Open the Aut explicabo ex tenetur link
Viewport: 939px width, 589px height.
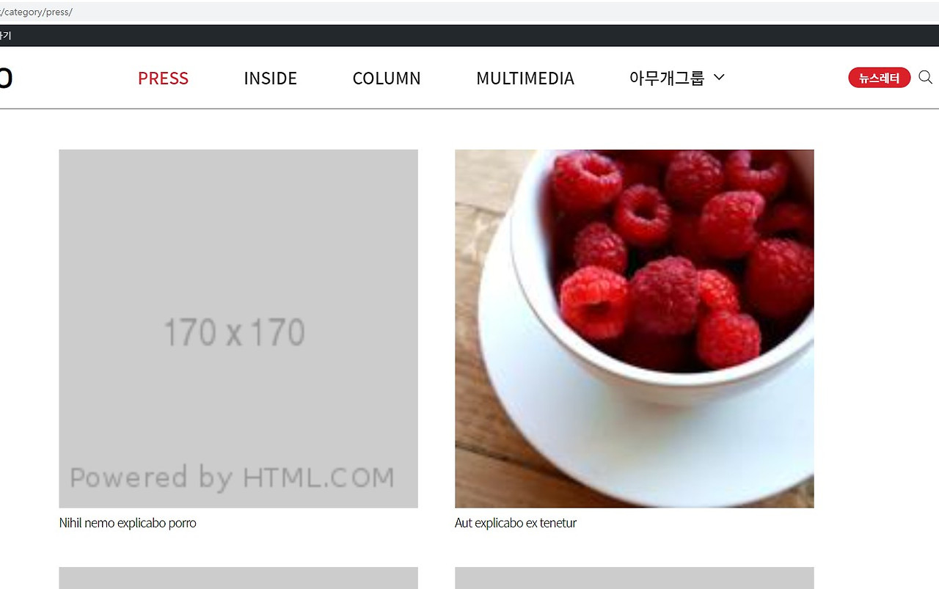(516, 523)
